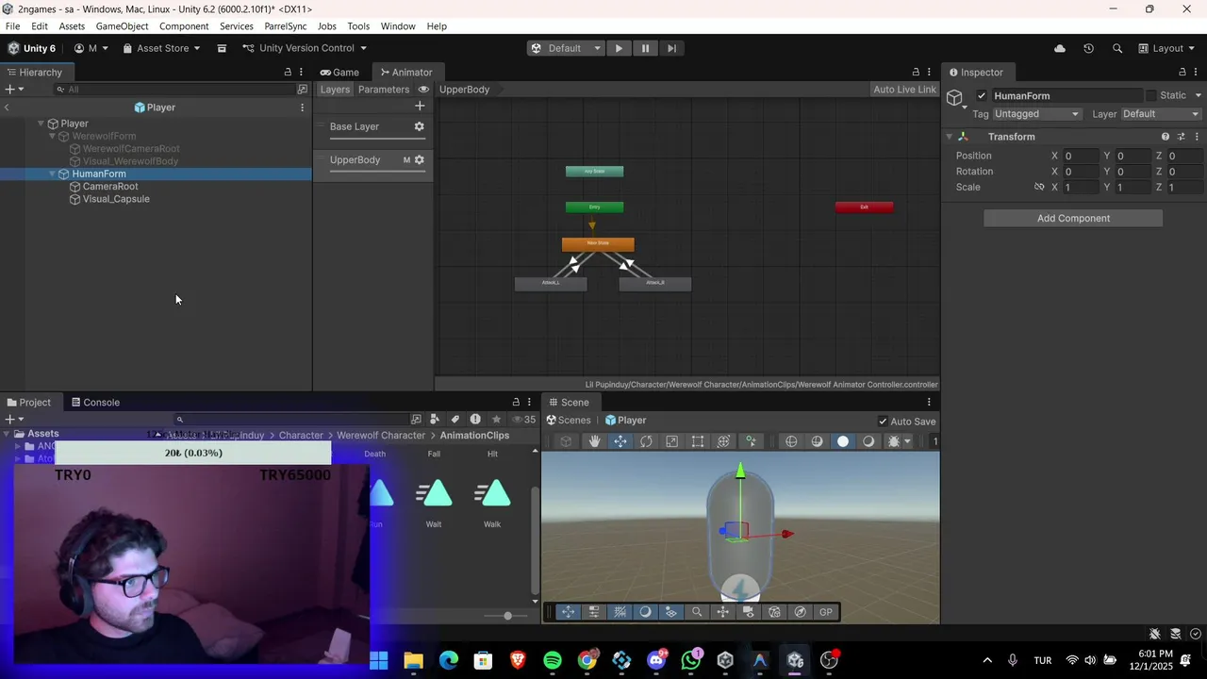1207x679 pixels.
Task: Click the grid snapping icon in Scene overlay bar
Action: pyautogui.click(x=620, y=612)
